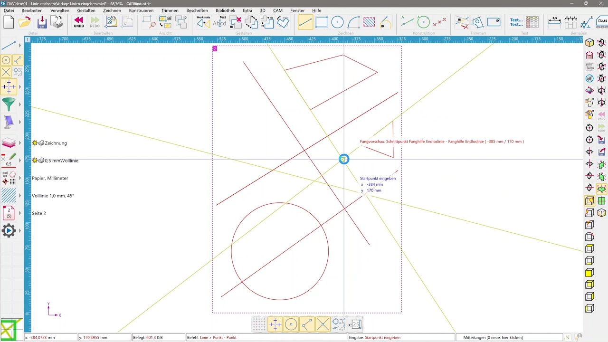Click the delete object icon with red X
608x342 pixels.
point(236,22)
